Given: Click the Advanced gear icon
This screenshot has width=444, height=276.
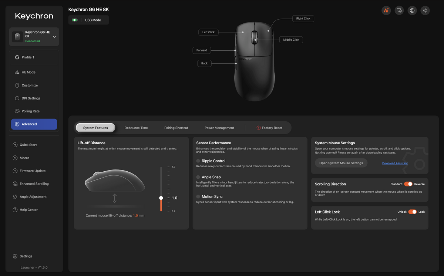Looking at the screenshot, I should click(17, 124).
